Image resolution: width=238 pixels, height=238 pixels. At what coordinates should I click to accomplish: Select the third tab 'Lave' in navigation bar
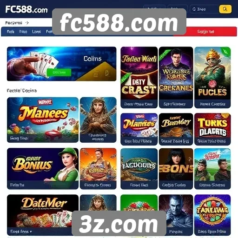tap(36, 32)
